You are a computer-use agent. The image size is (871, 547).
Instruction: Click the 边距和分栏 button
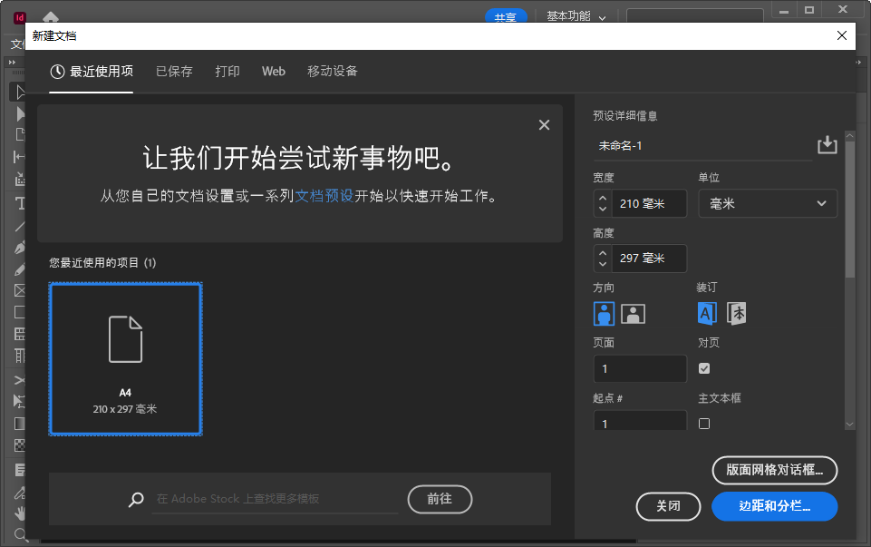point(774,506)
